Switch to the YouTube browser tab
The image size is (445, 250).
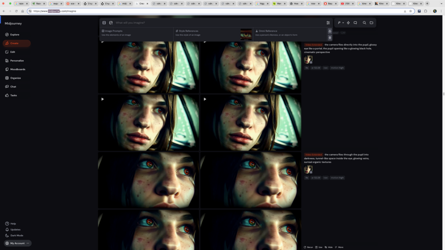tap(347, 3)
